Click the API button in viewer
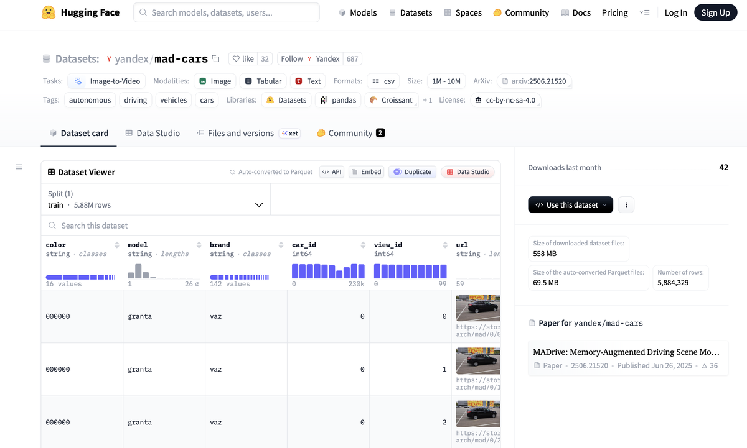Image resolution: width=747 pixels, height=448 pixels. (x=332, y=172)
